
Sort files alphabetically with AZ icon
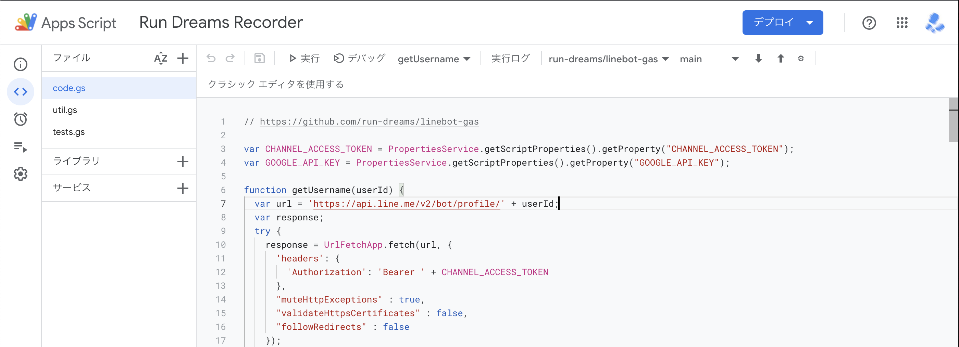tap(161, 58)
